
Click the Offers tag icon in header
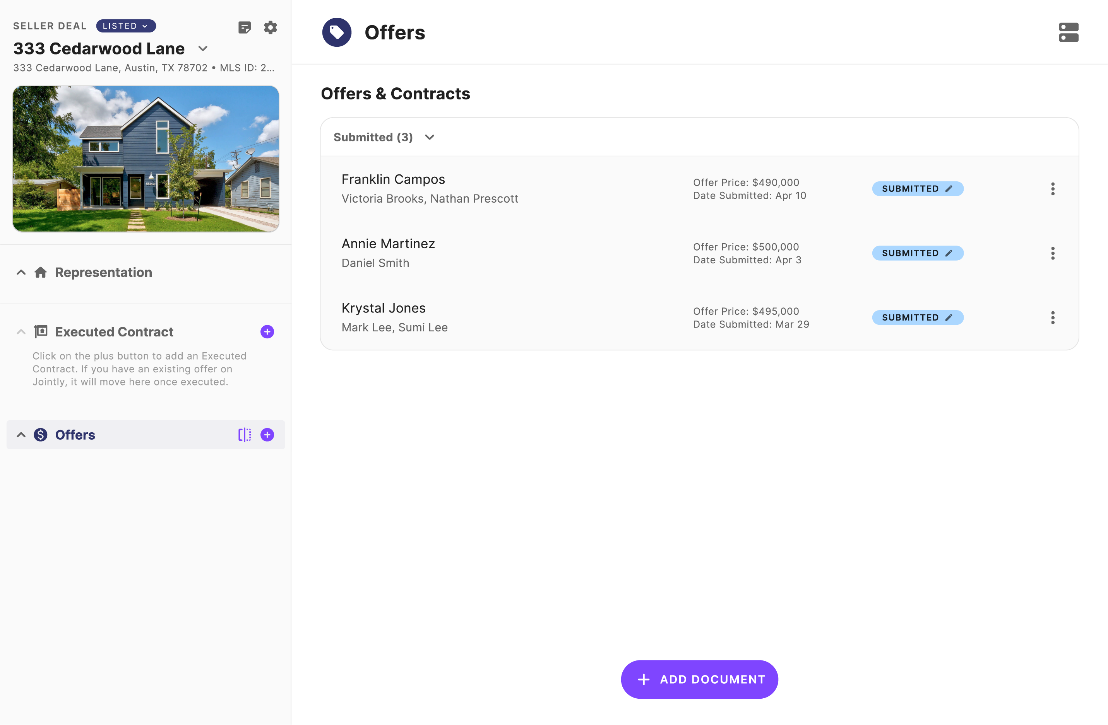point(337,32)
